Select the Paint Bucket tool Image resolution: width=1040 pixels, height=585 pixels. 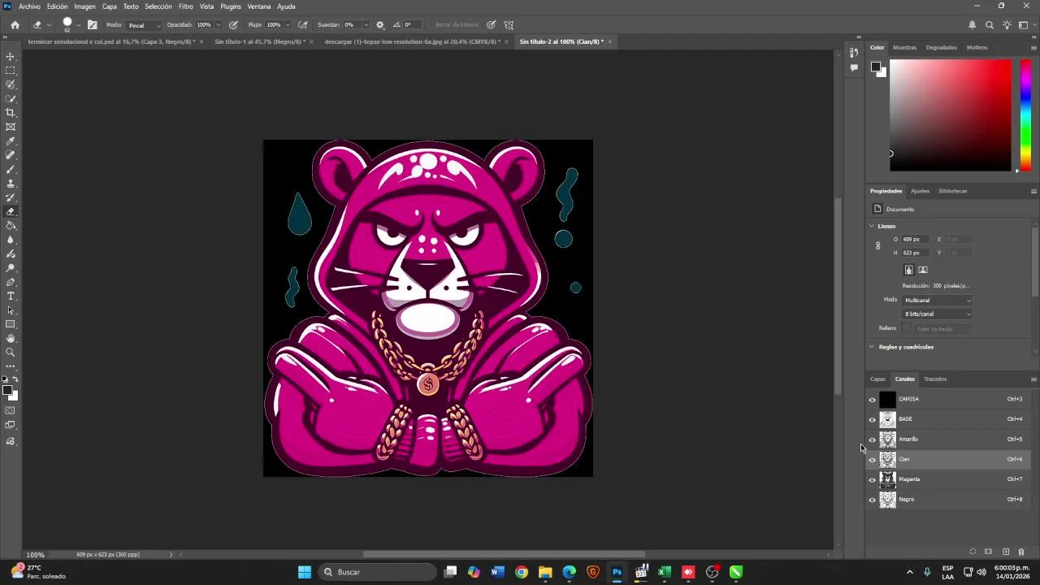(11, 226)
